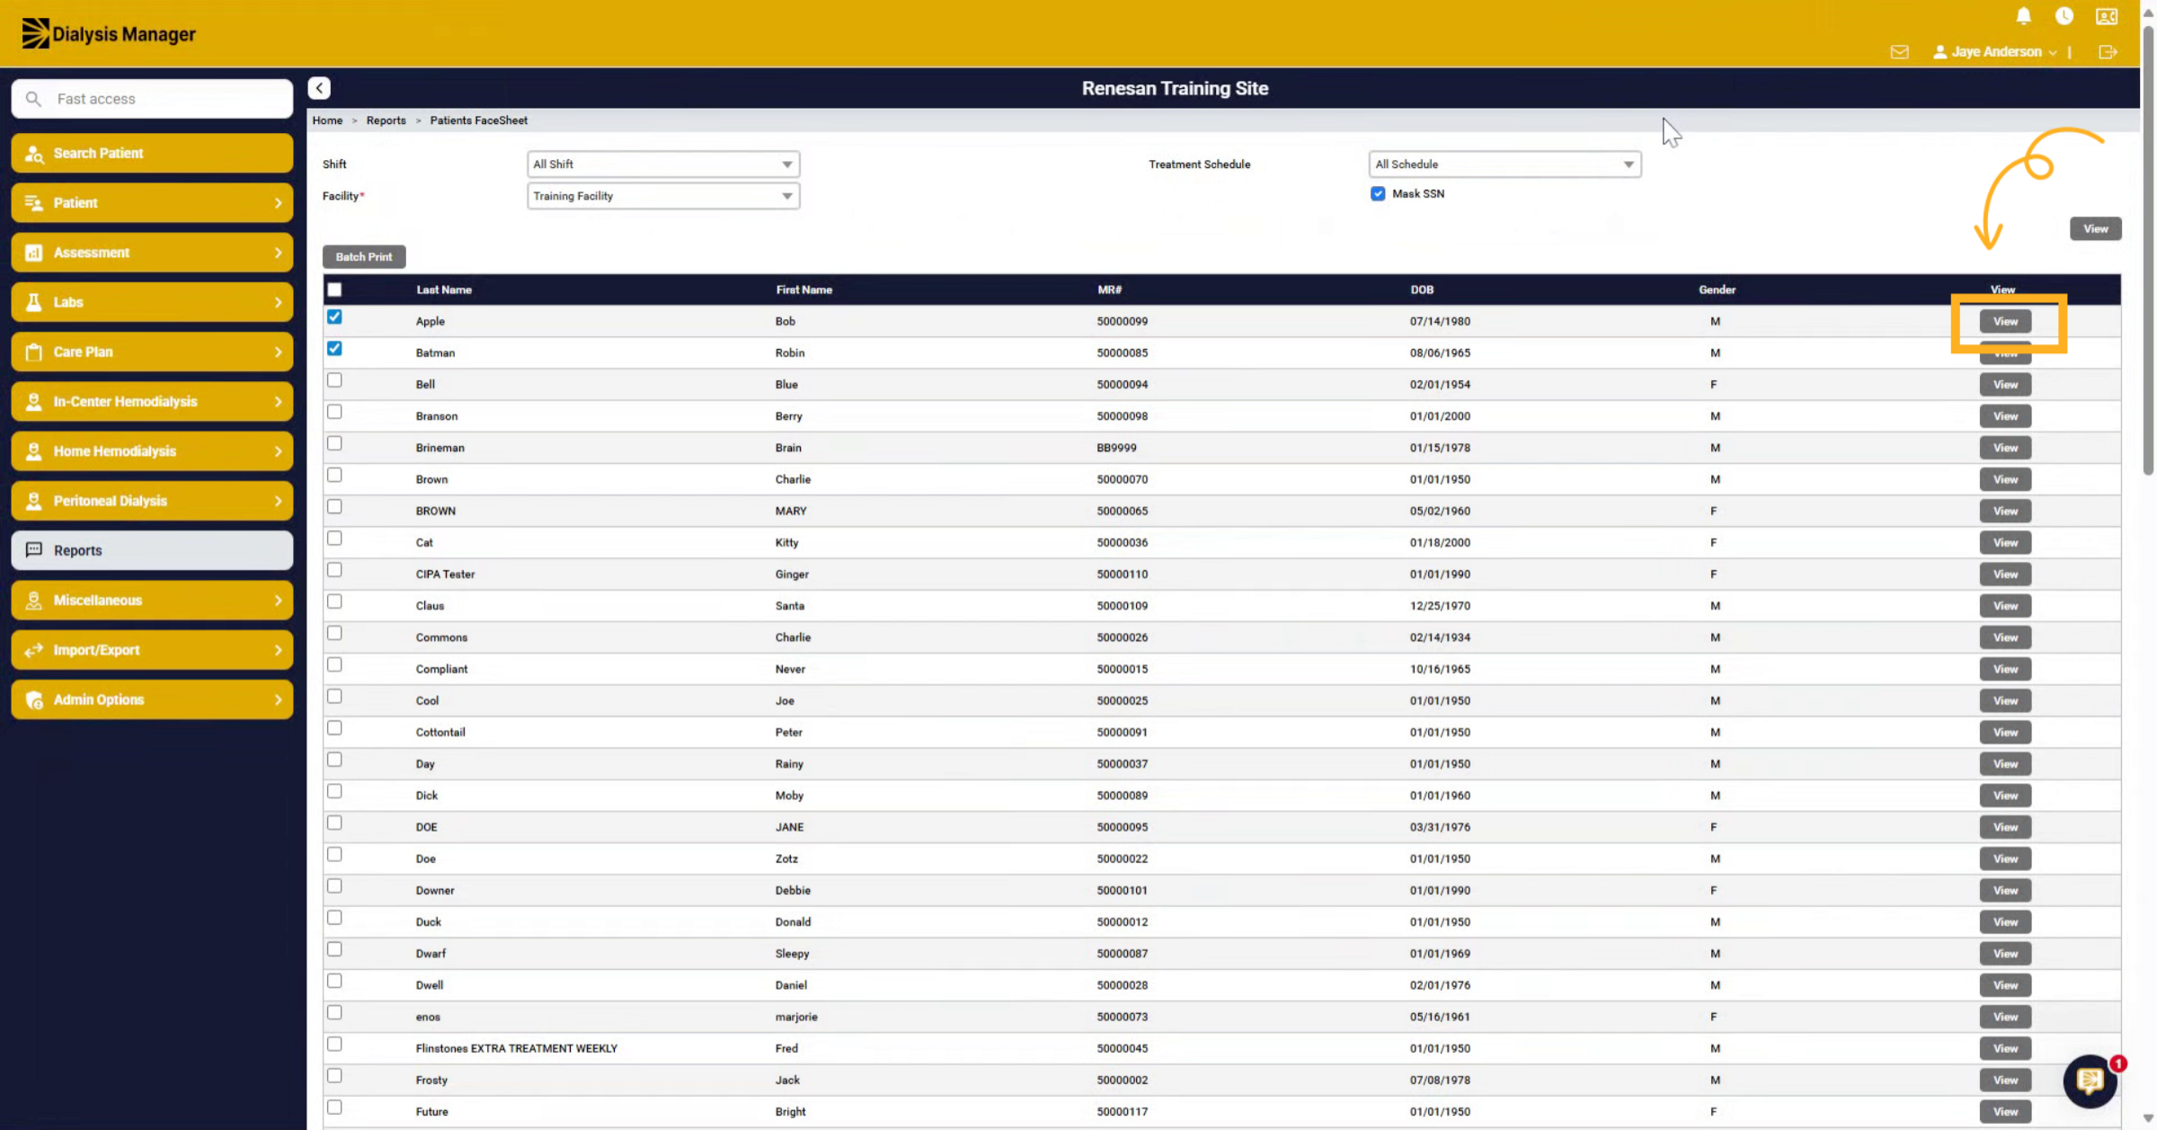Open the Shift dropdown
The width and height of the screenshot is (2157, 1130).
(x=663, y=165)
